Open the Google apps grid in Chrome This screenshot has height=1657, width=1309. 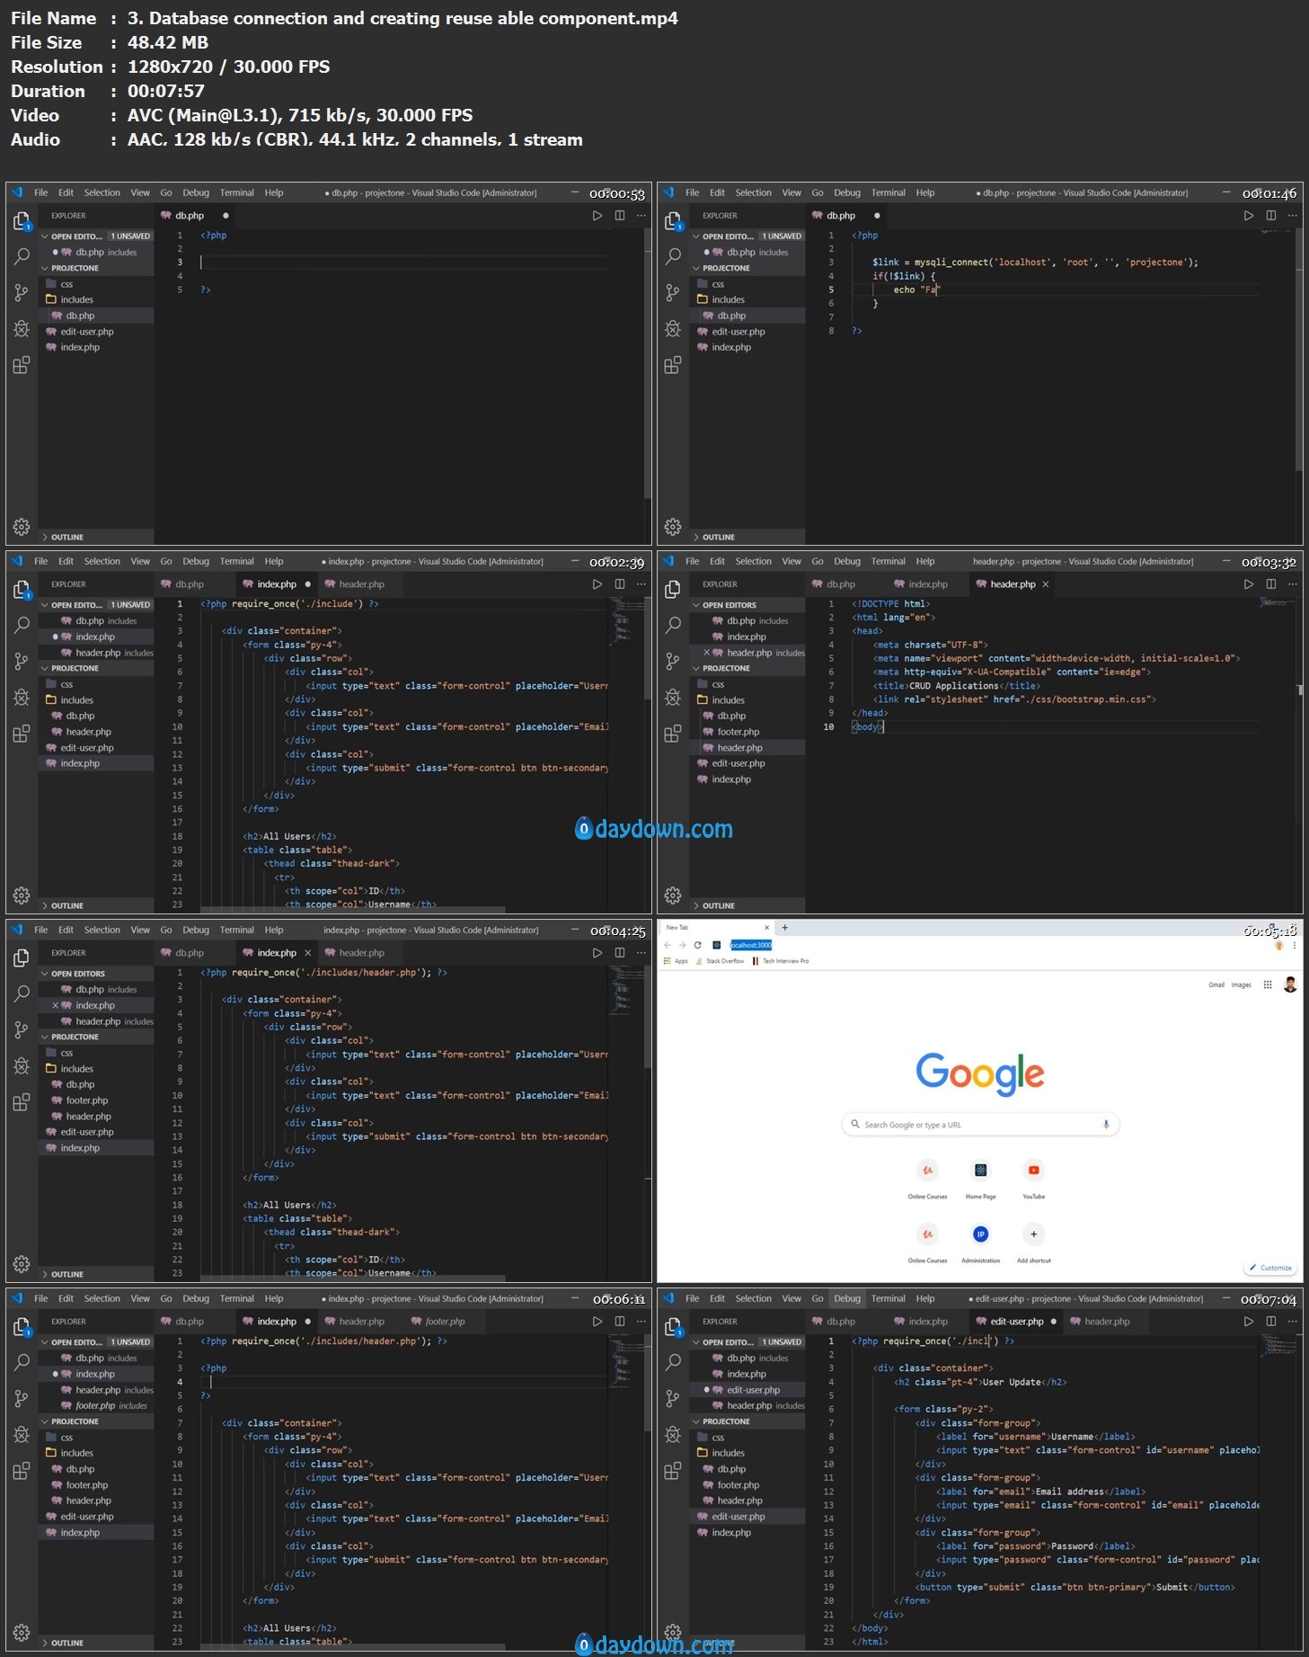[x=1267, y=984]
